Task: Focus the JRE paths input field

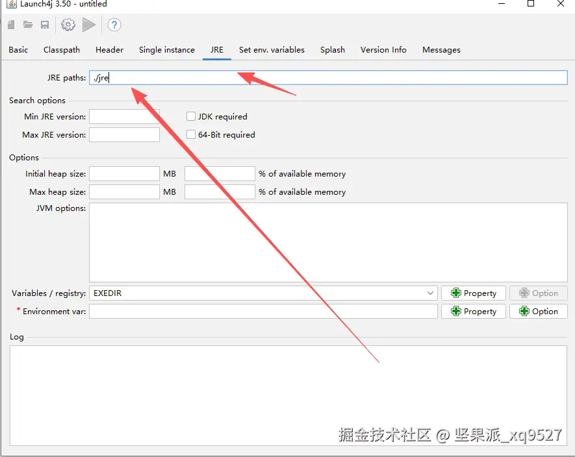Action: 328,78
